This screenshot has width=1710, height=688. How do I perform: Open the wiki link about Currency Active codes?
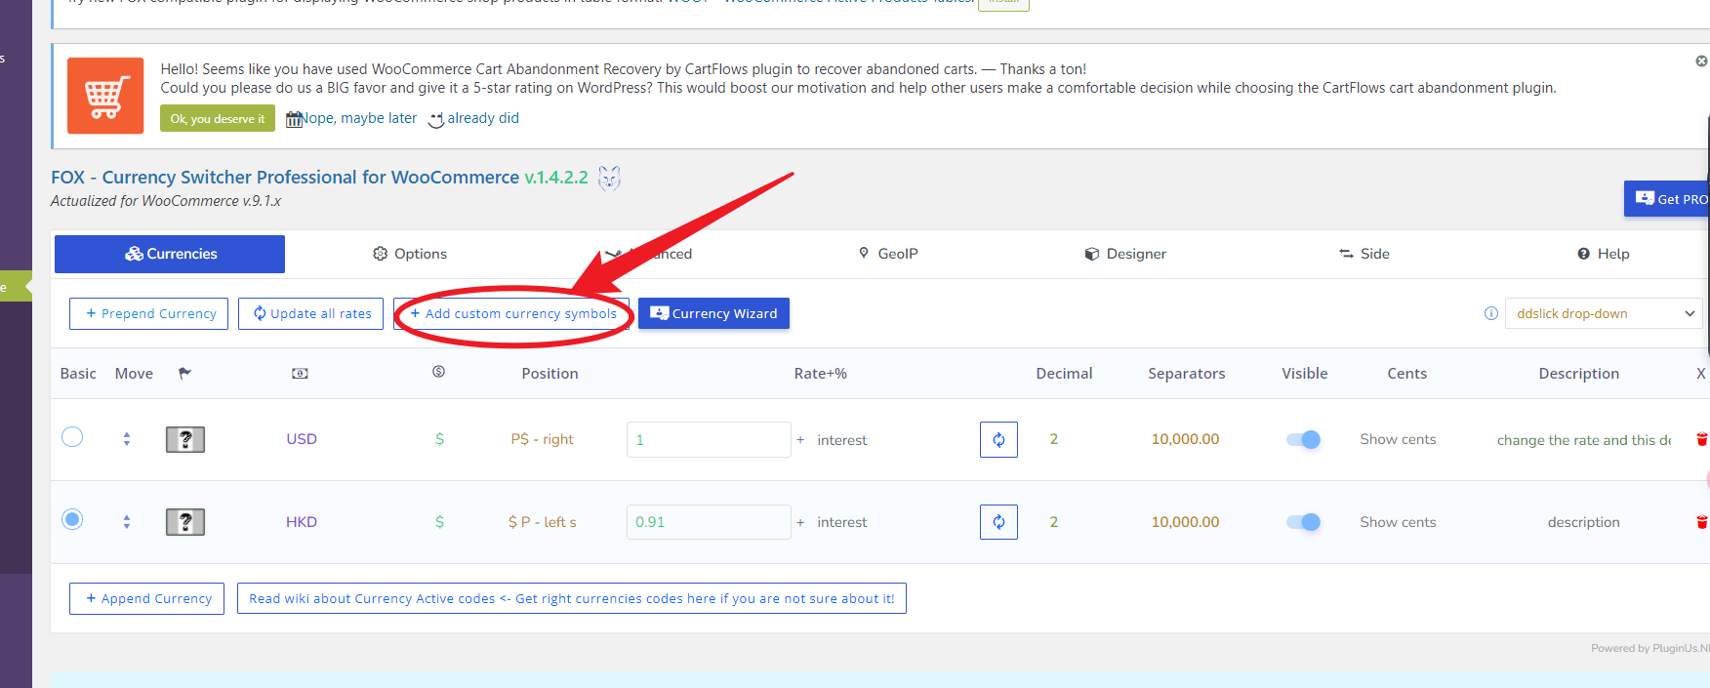pyautogui.click(x=572, y=598)
